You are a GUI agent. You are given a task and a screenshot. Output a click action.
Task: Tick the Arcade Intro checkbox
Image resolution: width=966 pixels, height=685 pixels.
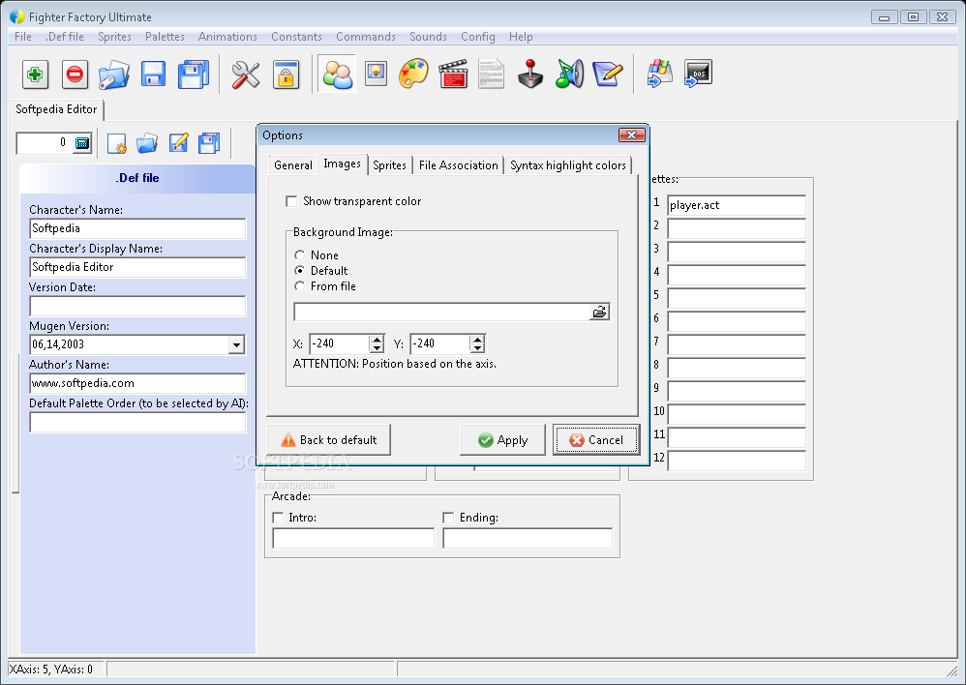coord(278,518)
